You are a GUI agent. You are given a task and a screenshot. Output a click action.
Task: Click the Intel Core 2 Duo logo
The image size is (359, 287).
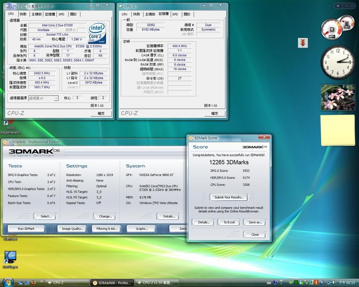click(x=97, y=33)
